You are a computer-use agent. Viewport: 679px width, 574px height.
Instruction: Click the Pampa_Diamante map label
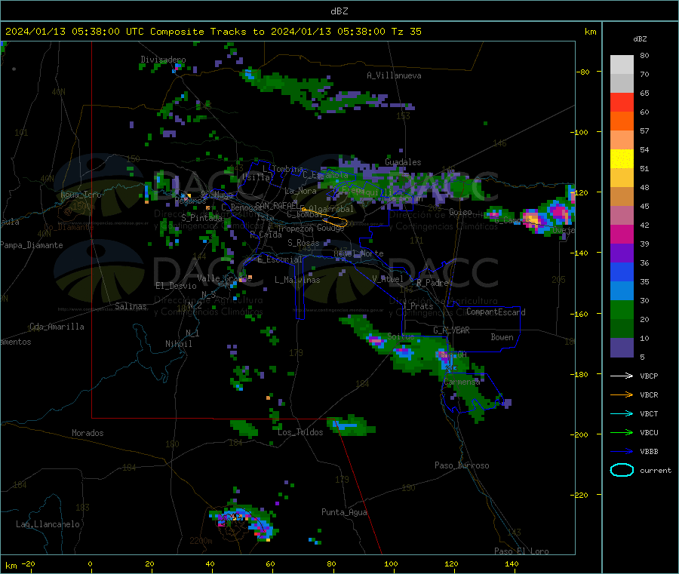click(x=31, y=245)
